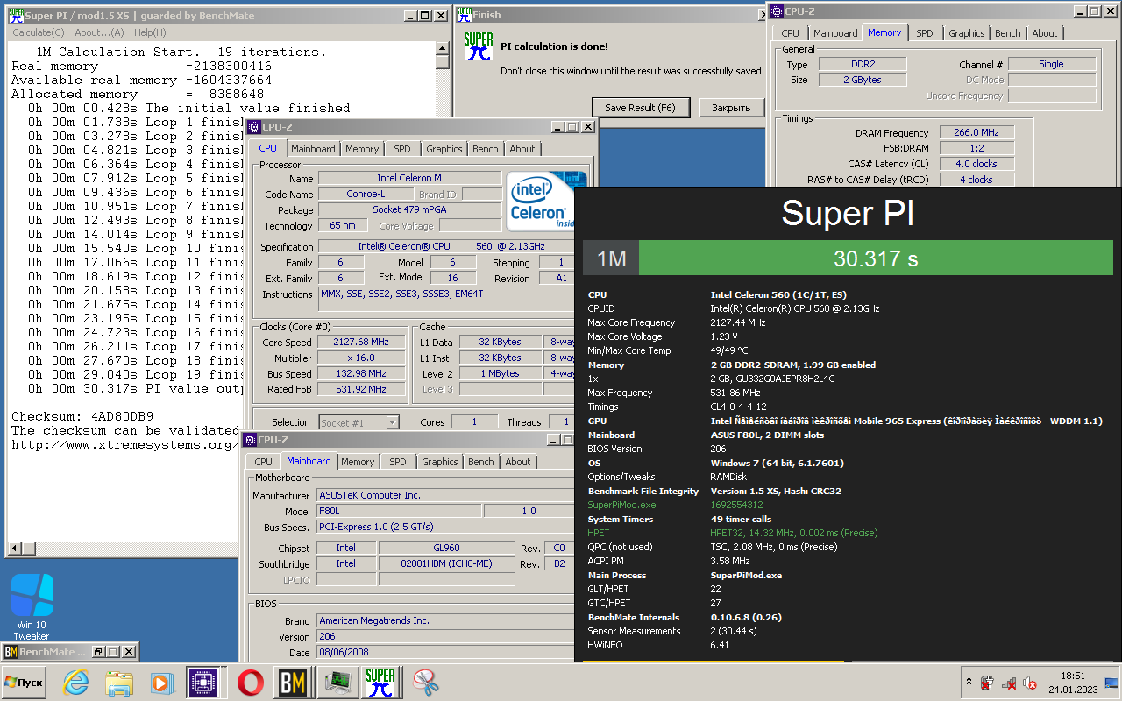Expand hidden tray icons chevron

969,682
